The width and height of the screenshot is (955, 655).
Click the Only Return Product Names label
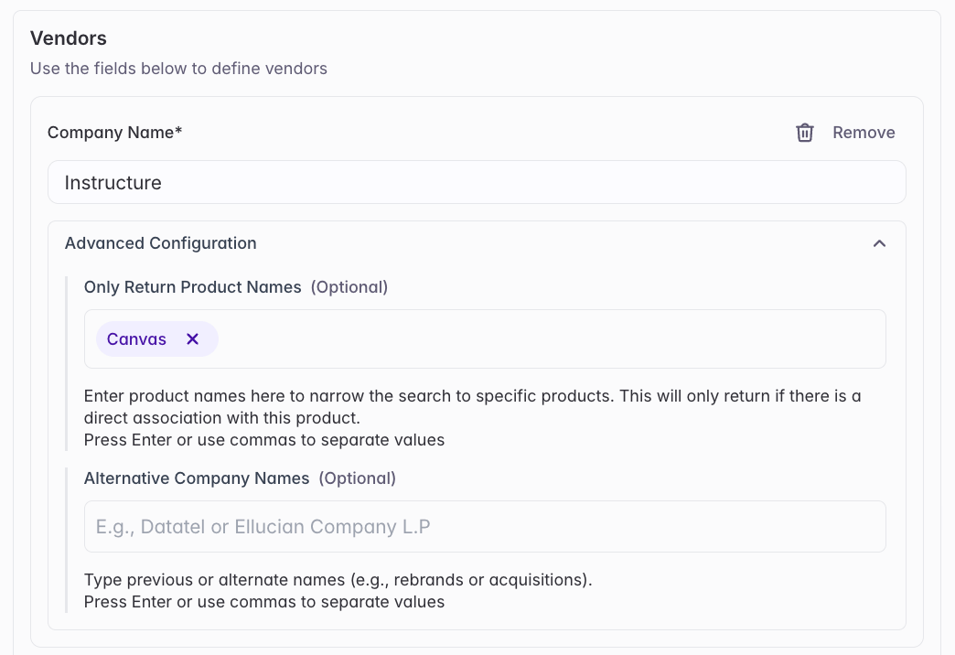point(192,287)
